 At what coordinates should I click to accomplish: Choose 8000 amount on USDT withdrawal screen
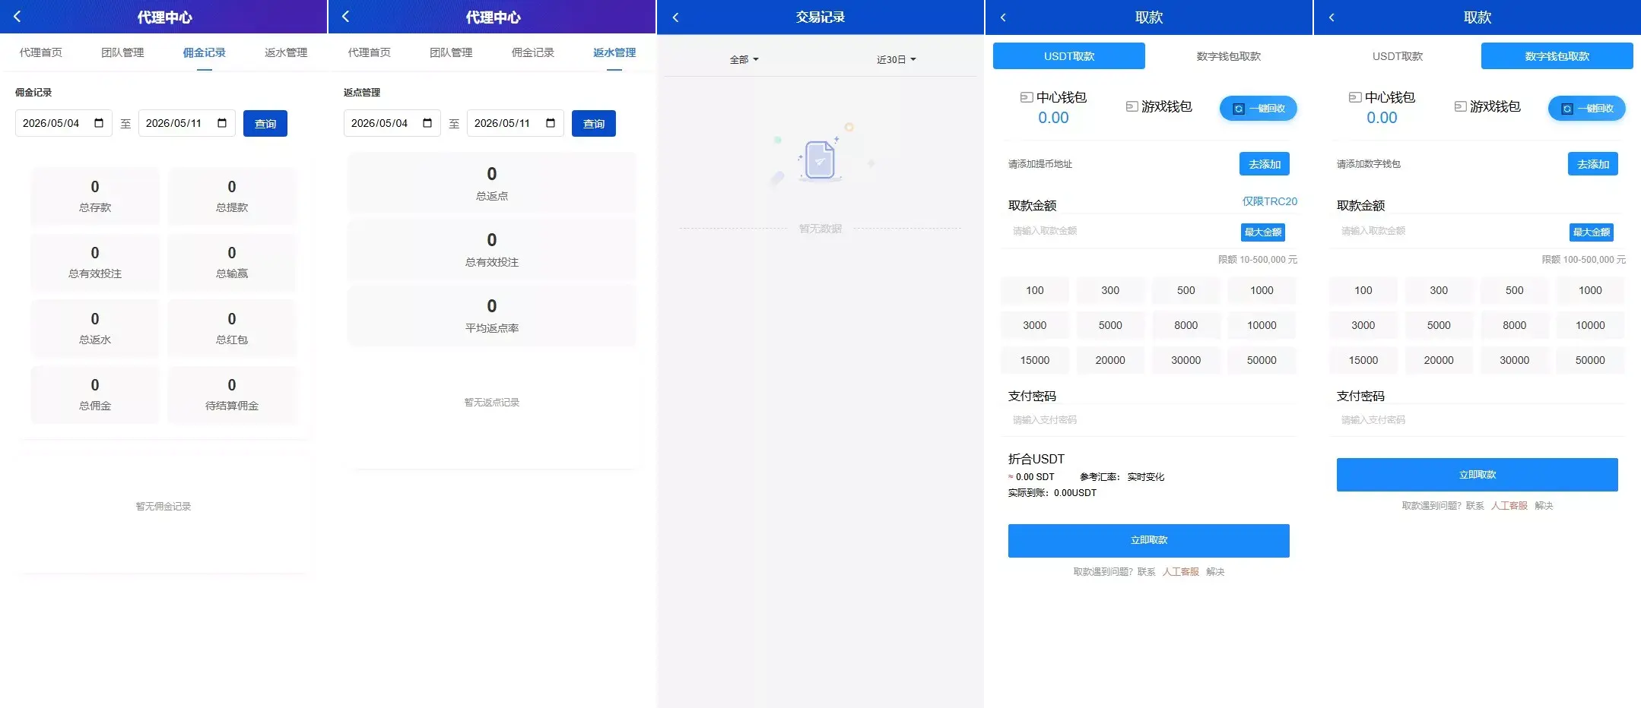pos(1186,325)
